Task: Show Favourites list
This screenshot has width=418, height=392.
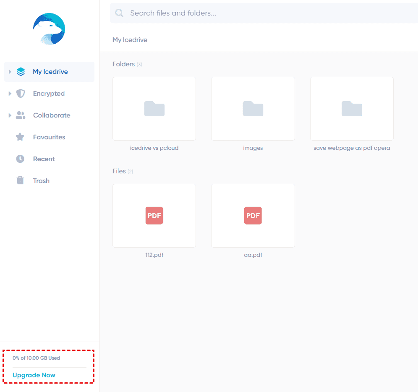Action: pos(50,137)
